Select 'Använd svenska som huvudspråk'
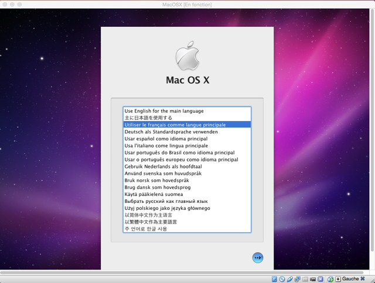Image resolution: width=375 pixels, height=283 pixels. [187, 173]
